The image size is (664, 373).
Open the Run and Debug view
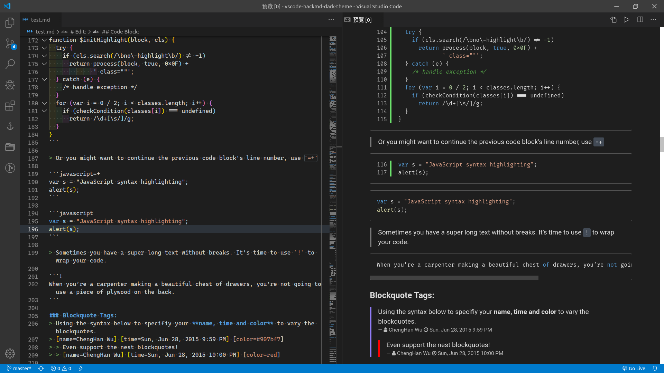pyautogui.click(x=10, y=85)
